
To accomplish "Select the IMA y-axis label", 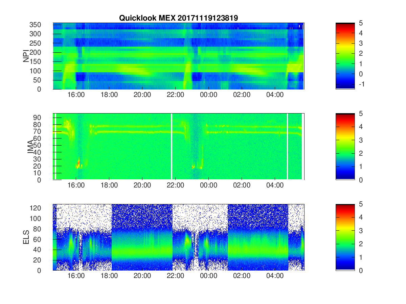I will (x=30, y=147).
